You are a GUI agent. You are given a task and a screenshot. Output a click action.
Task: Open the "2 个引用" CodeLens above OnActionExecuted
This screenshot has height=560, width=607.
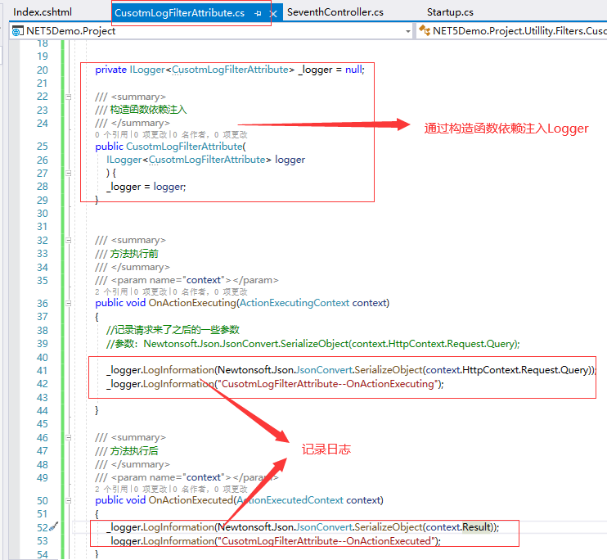111,489
